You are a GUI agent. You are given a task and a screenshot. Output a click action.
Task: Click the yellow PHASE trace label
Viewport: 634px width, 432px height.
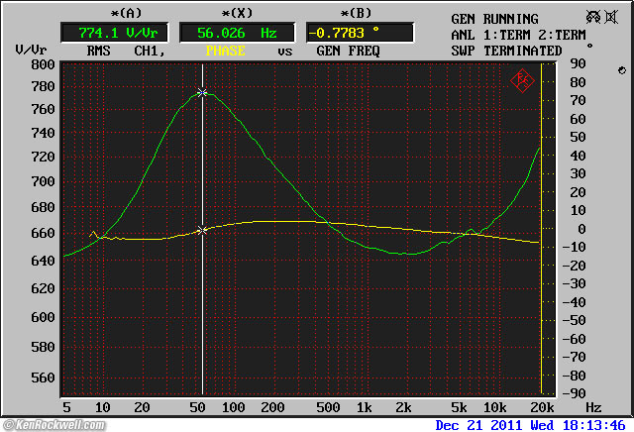tap(225, 50)
